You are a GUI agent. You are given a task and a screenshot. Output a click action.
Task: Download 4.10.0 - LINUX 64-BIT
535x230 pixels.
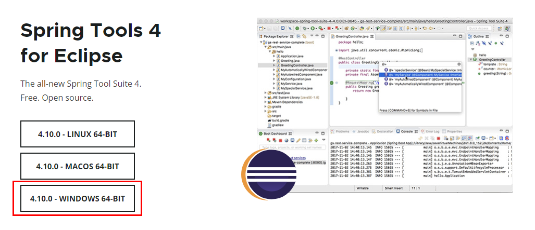tap(78, 134)
